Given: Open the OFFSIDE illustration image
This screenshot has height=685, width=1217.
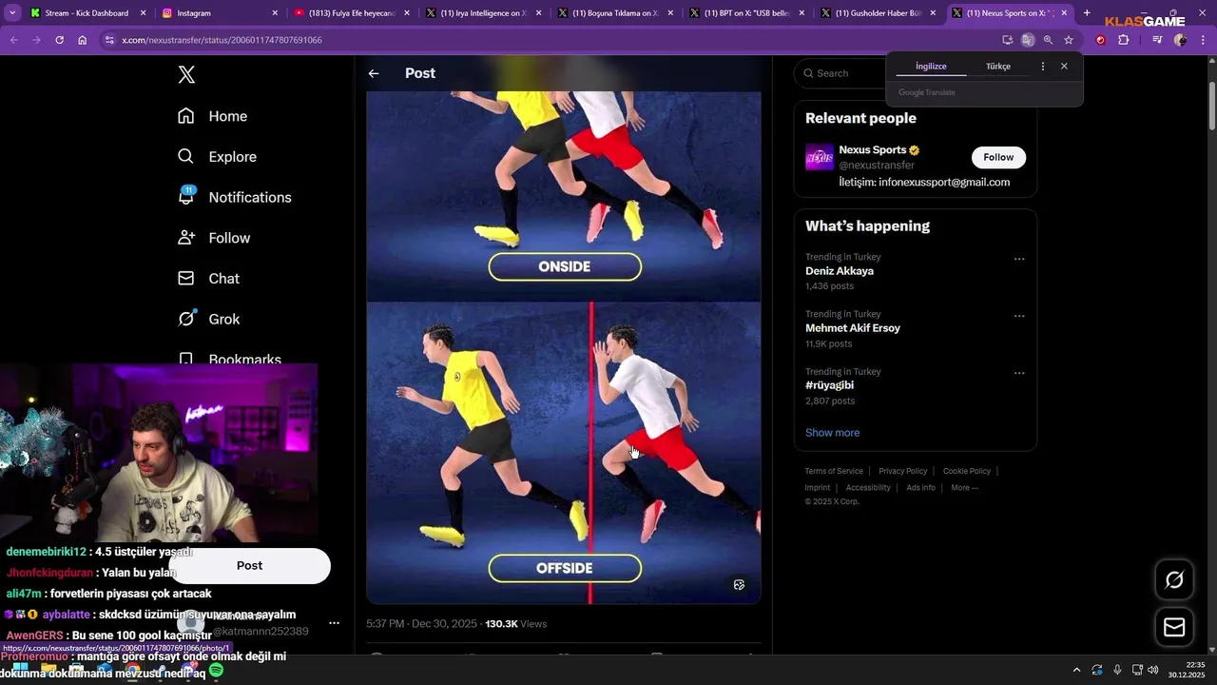Looking at the screenshot, I should [564, 453].
